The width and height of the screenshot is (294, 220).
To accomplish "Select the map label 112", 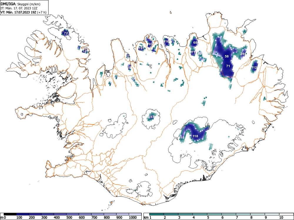I will tap(254, 67).
